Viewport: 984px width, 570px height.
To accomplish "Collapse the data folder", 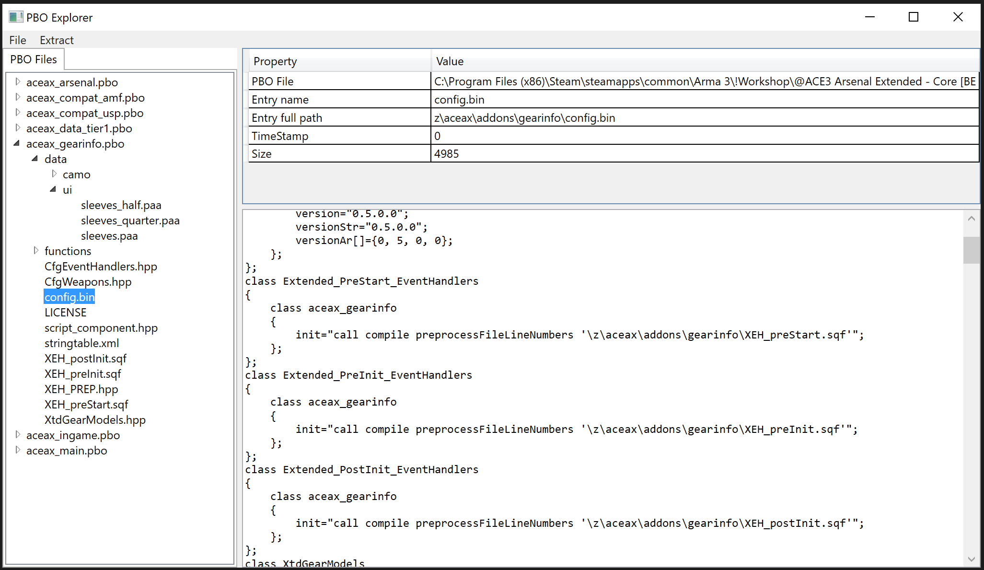I will pos(35,159).
